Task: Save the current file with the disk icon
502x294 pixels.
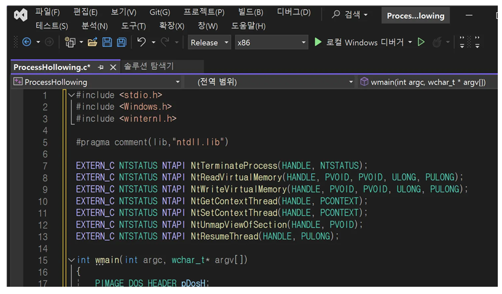Action: pyautogui.click(x=107, y=42)
